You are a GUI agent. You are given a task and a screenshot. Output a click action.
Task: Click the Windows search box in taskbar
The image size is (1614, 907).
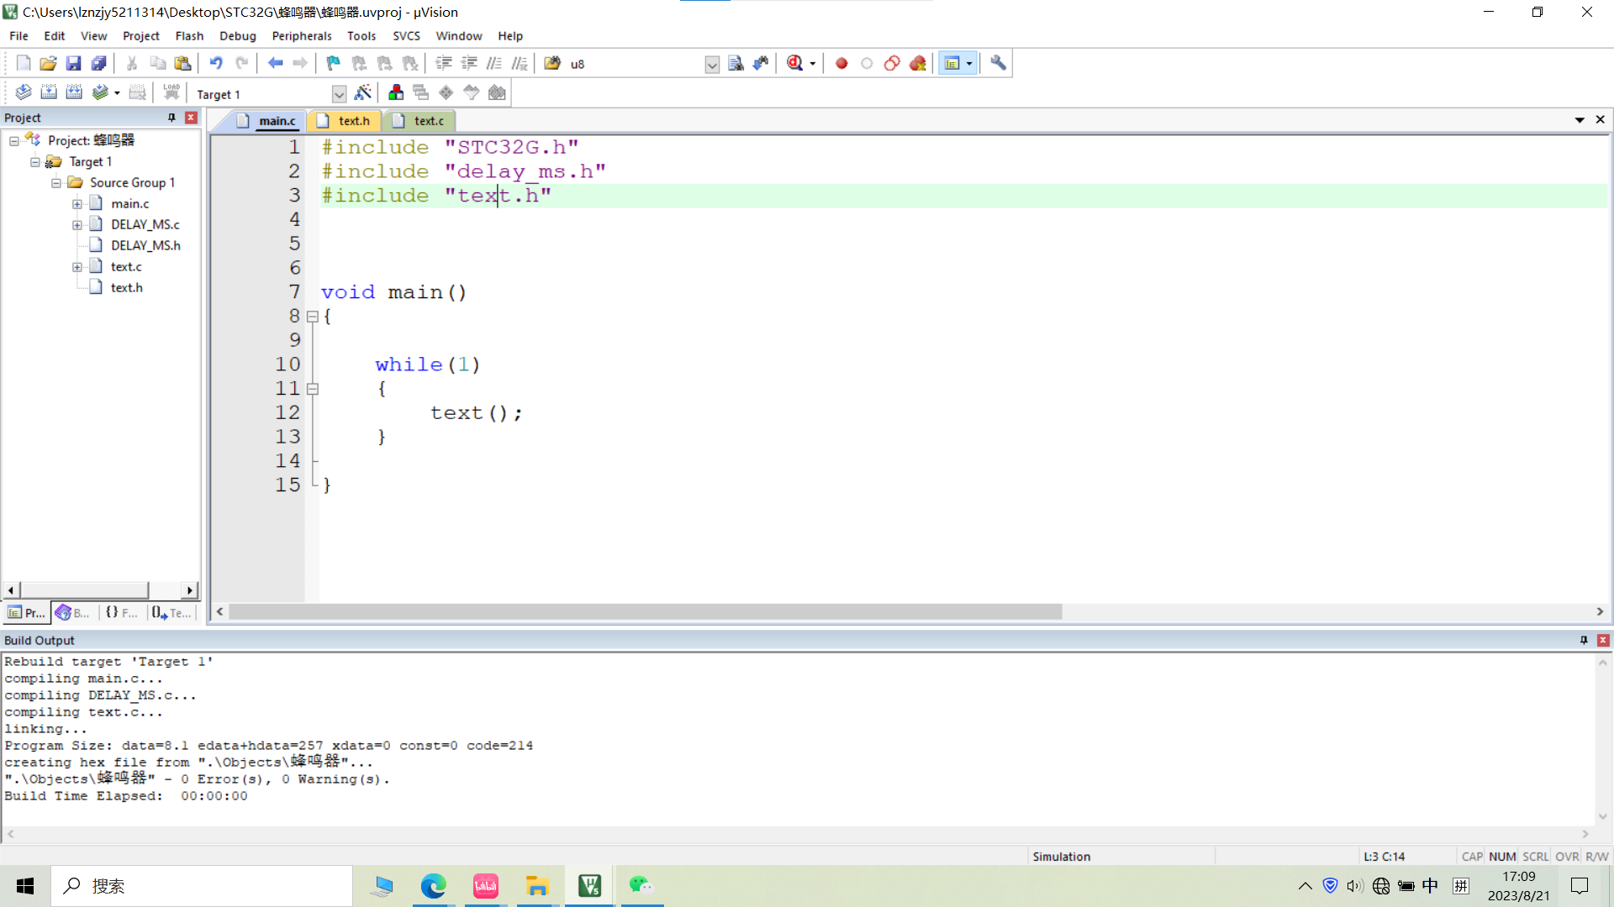coord(202,886)
